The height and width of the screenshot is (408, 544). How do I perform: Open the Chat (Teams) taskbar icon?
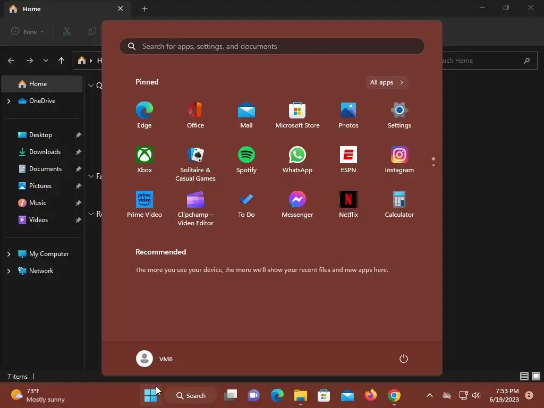pos(253,395)
